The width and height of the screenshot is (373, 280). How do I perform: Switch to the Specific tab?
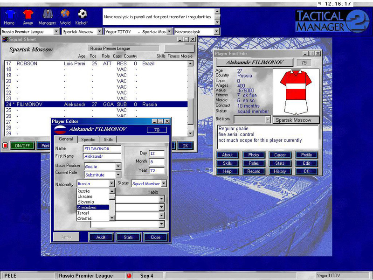tap(88, 140)
